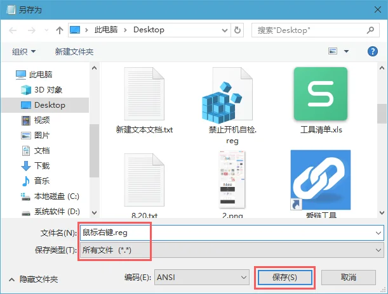
Task: Expand the view options dropdown arrow
Action: tap(346, 51)
